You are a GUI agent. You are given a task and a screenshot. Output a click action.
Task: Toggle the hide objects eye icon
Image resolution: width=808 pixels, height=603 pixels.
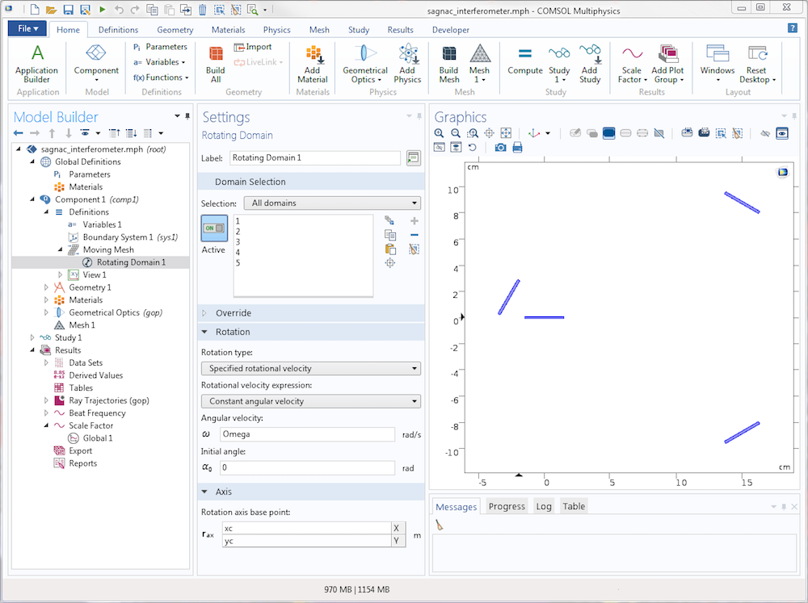[x=765, y=133]
